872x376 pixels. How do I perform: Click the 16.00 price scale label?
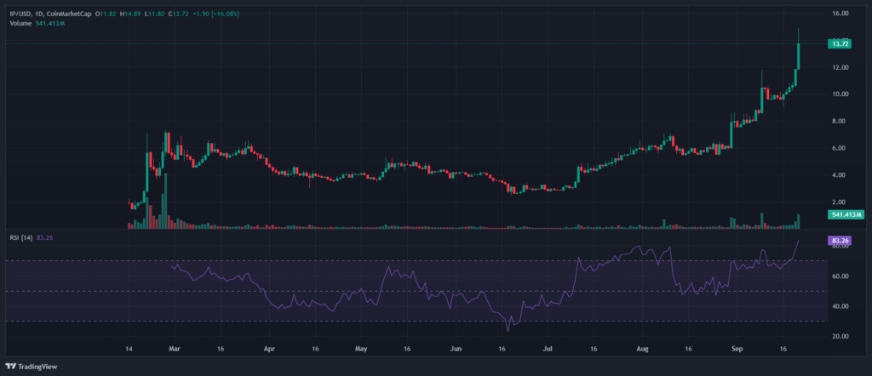840,14
